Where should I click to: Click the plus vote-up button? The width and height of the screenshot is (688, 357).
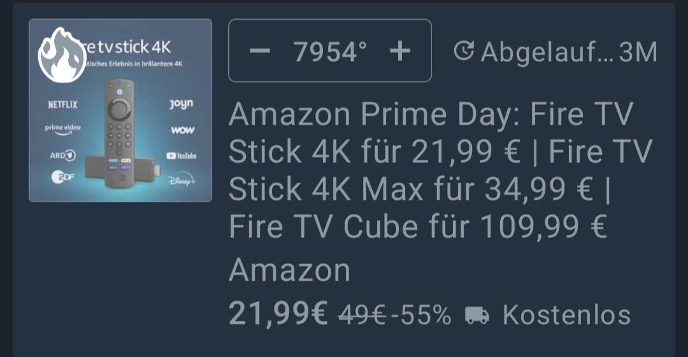point(400,51)
